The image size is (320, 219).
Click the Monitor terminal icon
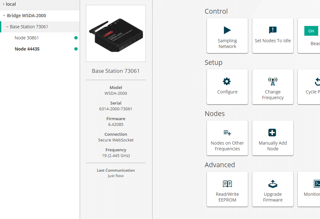coord(317,183)
